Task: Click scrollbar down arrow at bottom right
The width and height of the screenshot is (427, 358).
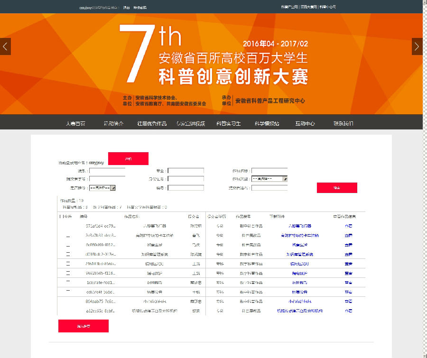Action: click(424, 355)
